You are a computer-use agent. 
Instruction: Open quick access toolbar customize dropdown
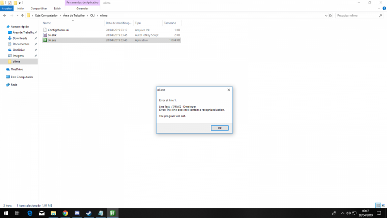20,3
